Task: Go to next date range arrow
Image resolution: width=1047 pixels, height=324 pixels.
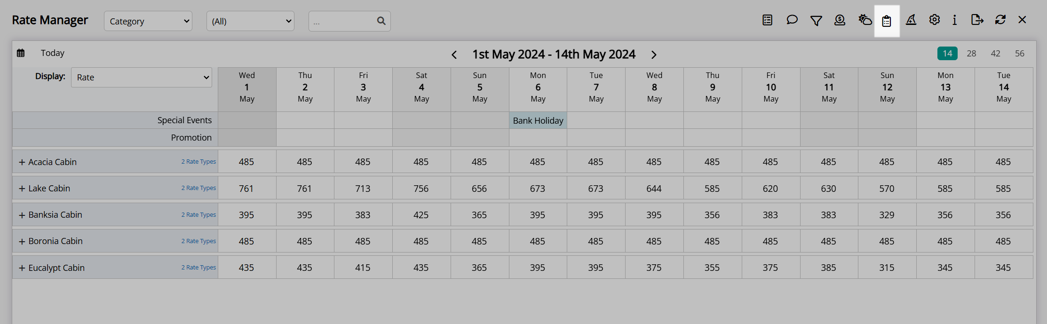Action: click(654, 55)
